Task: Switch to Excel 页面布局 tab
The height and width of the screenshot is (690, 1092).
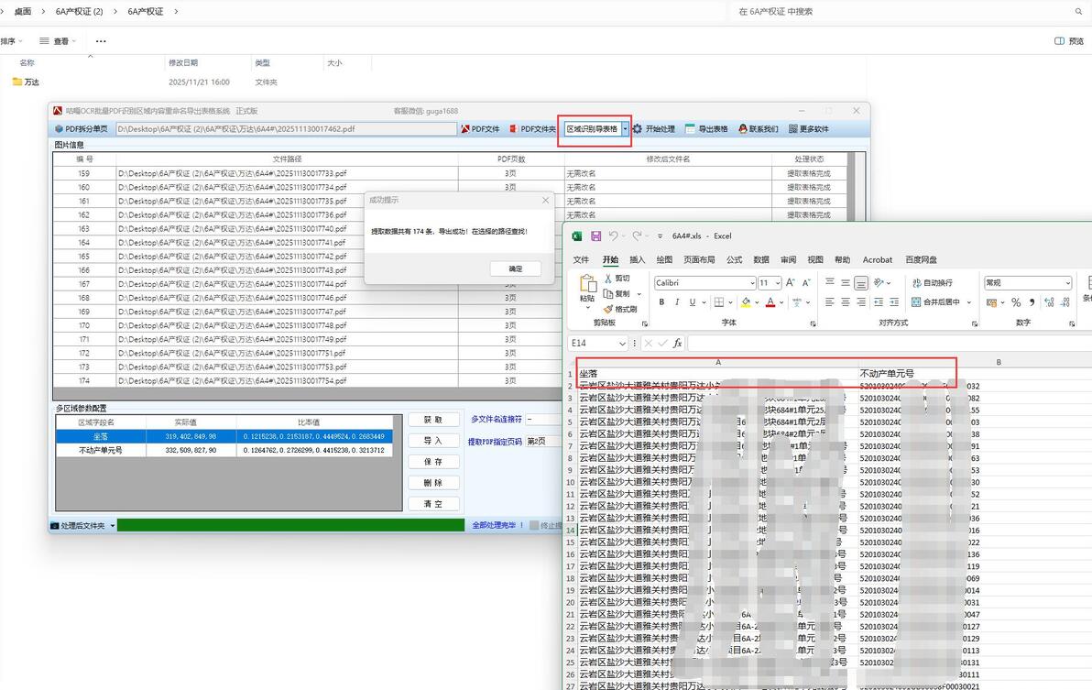Action: pos(699,259)
